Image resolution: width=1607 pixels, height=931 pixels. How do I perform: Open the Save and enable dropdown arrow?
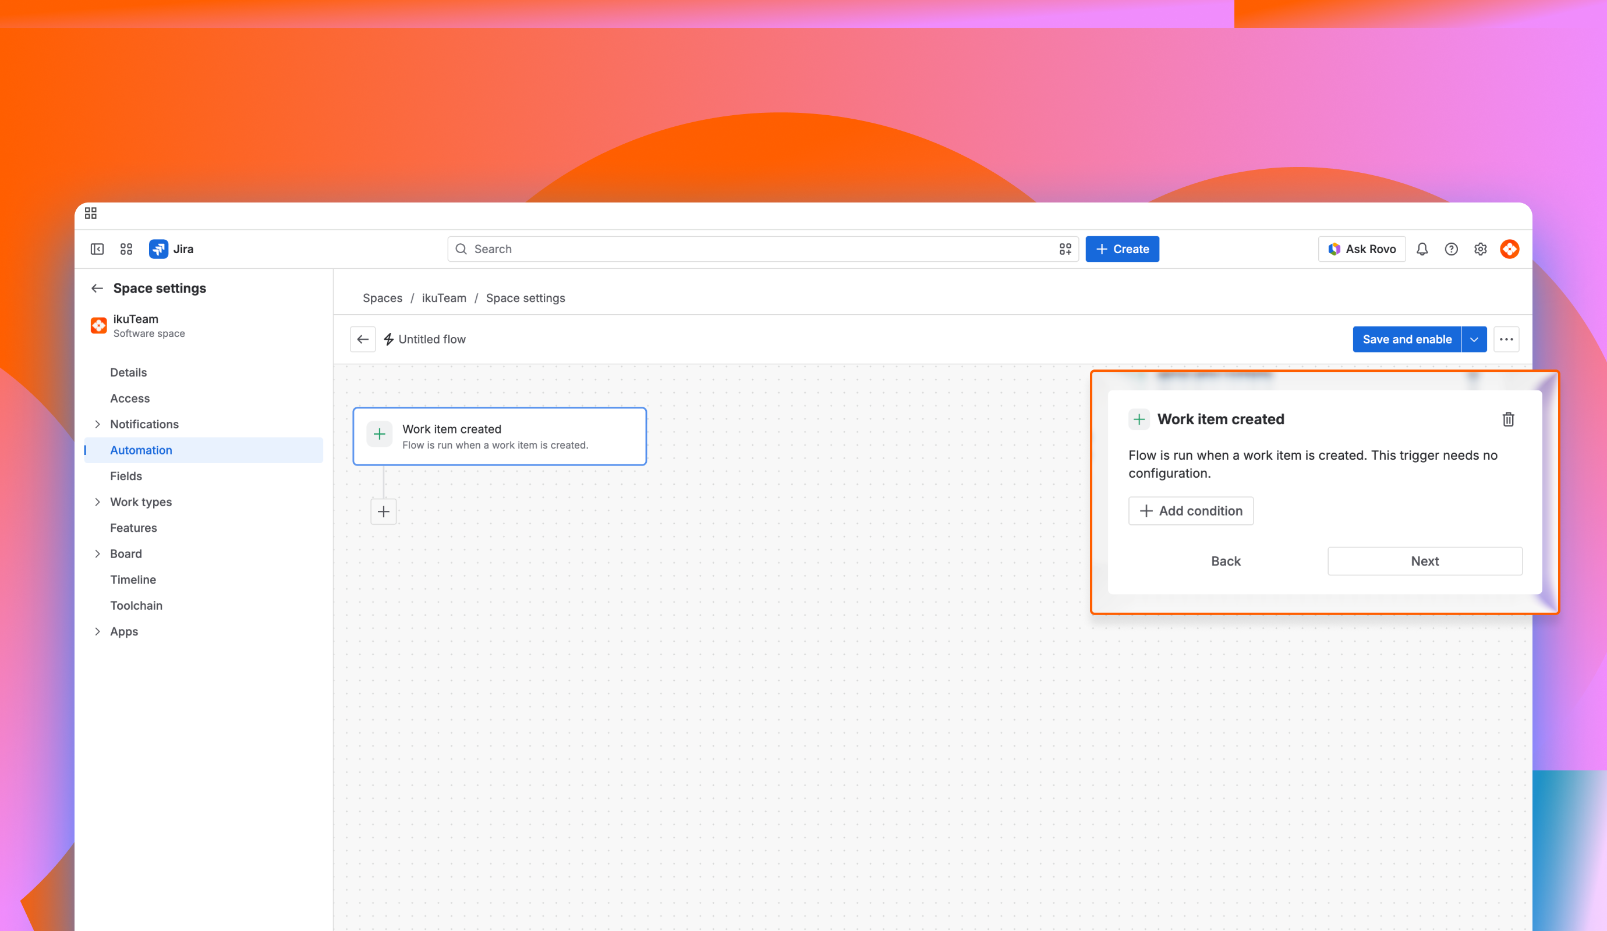1474,340
